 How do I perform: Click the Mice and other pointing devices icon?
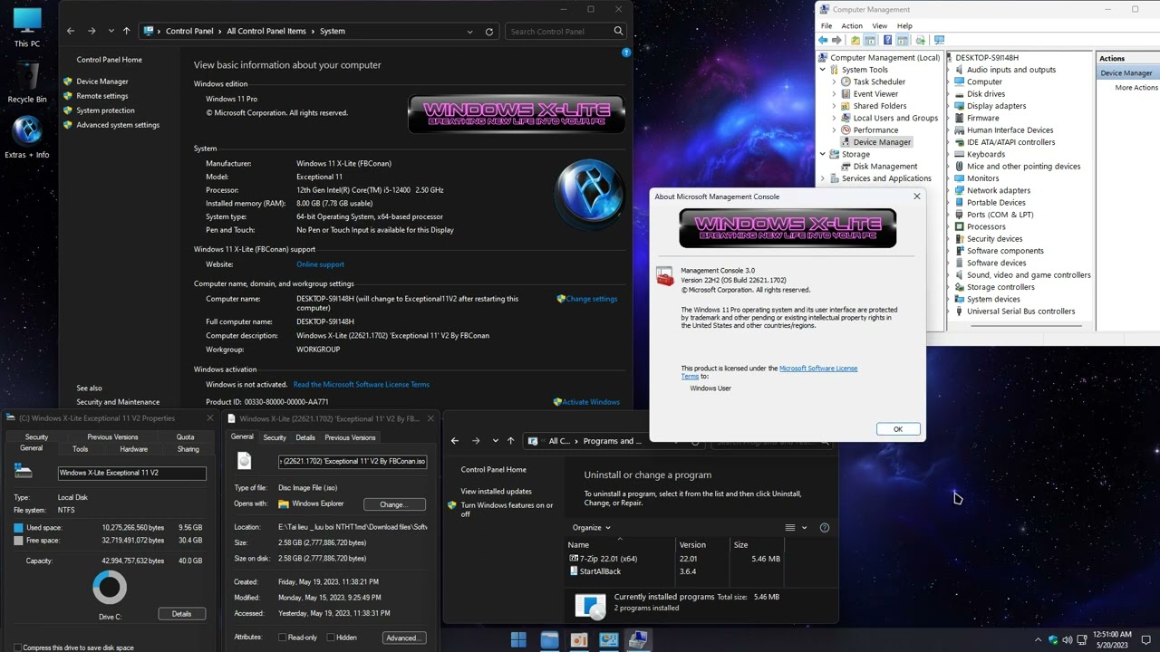pos(960,167)
